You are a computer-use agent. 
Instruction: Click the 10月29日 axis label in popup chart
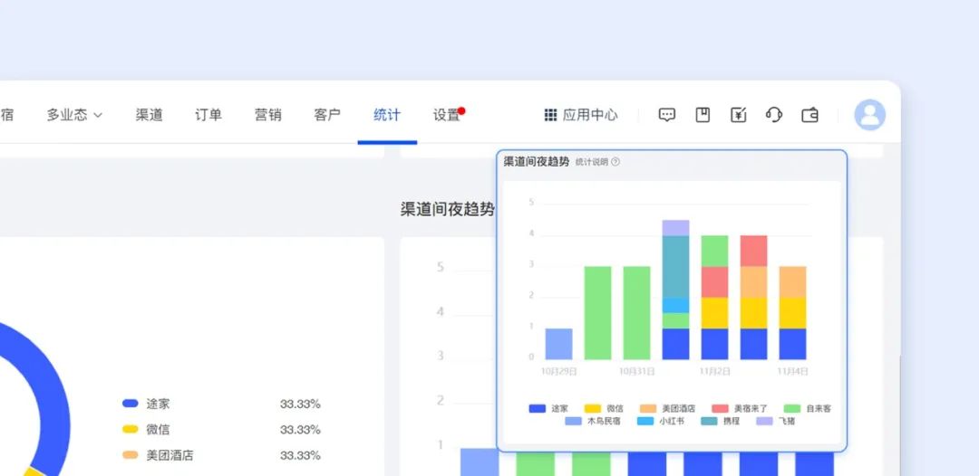pos(558,371)
